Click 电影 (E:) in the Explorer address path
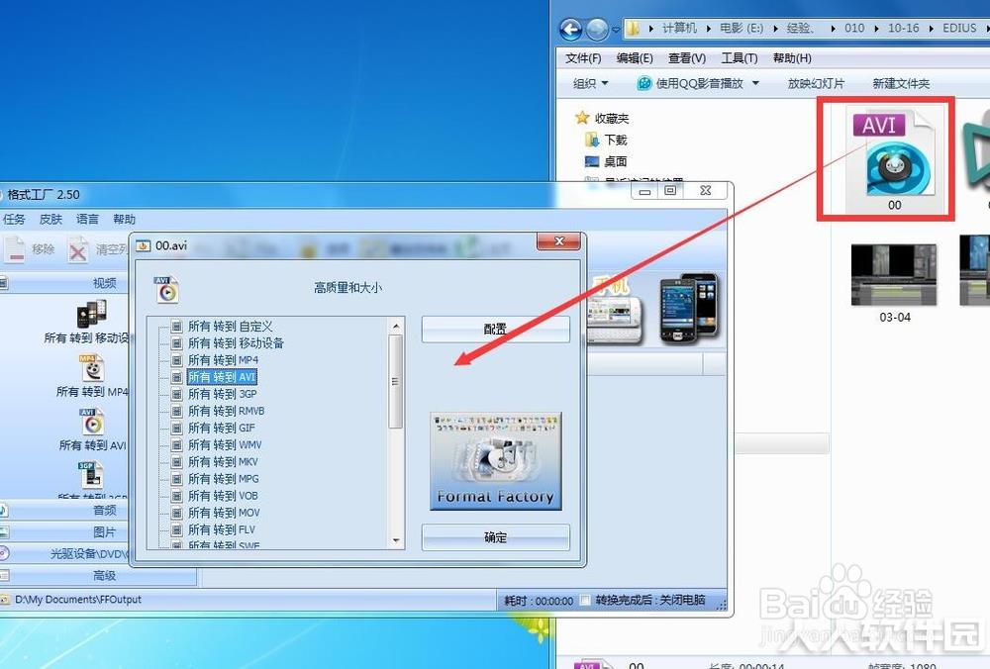 742,28
